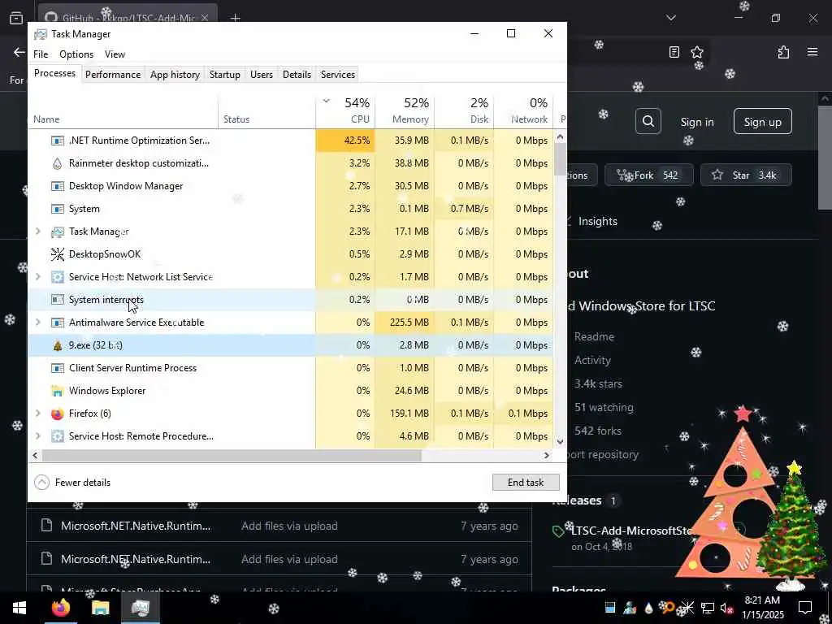Click the Antimalware Service Executable icon
Viewport: 832px width, 624px height.
tap(58, 323)
